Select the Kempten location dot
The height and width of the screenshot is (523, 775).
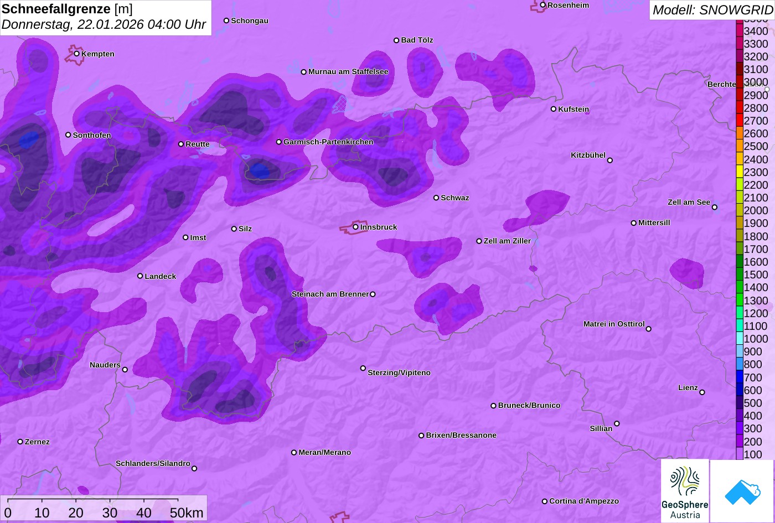pos(77,54)
